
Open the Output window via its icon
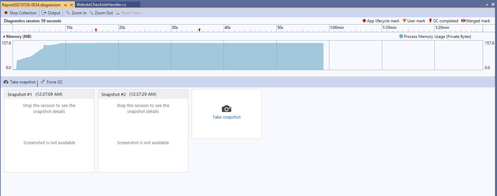pyautogui.click(x=44, y=13)
